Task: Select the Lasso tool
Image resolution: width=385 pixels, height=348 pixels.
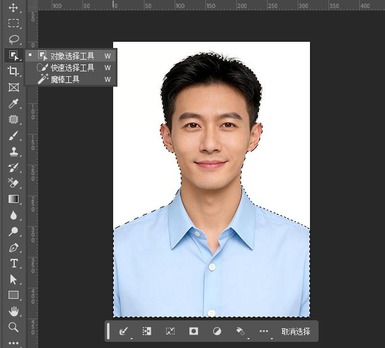Action: coord(14,39)
